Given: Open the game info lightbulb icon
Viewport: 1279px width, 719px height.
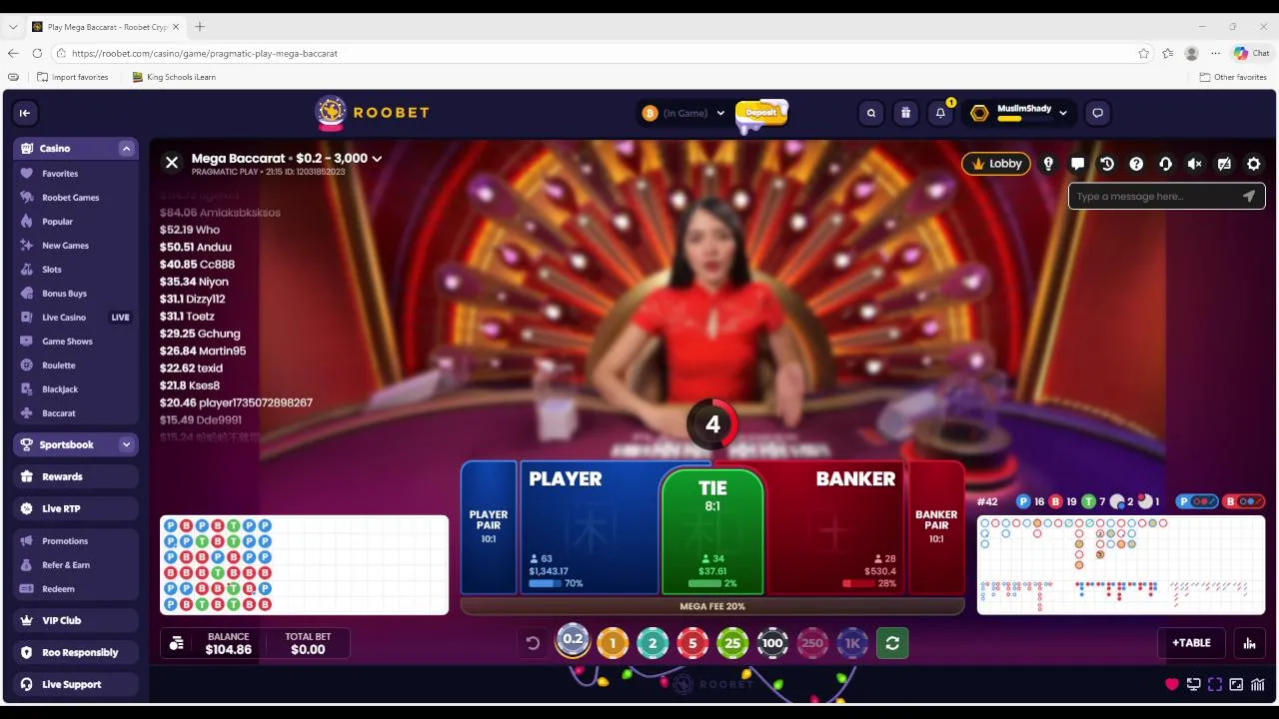Looking at the screenshot, I should pos(1048,164).
